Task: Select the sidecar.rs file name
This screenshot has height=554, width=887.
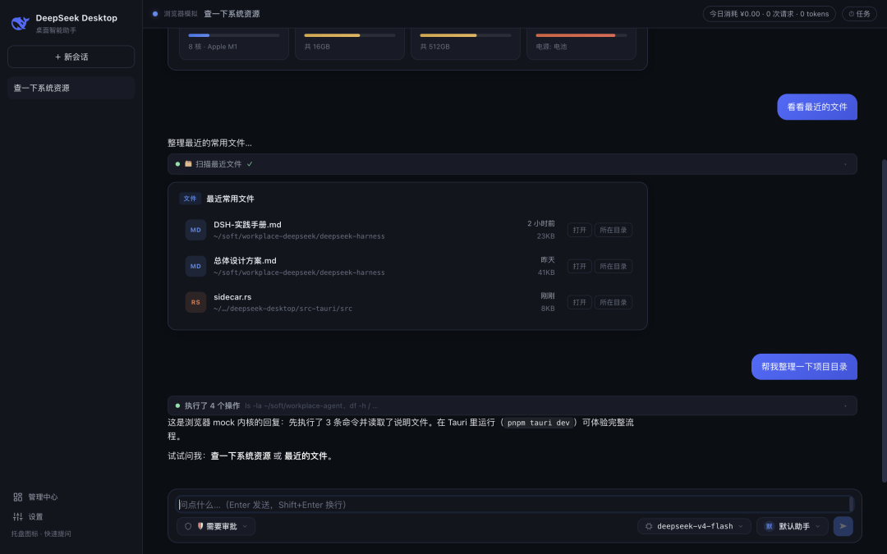Action: (232, 297)
